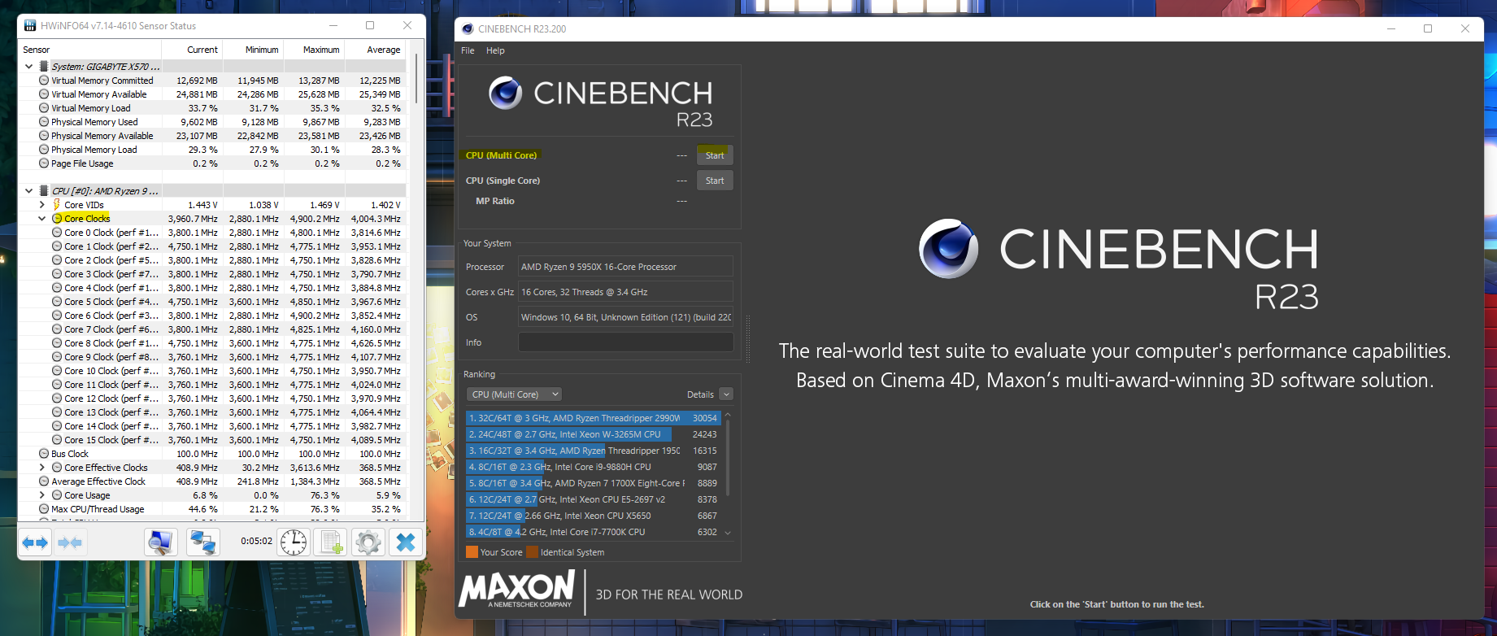
Task: Click the Details label in Ranking
Action: 700,394
